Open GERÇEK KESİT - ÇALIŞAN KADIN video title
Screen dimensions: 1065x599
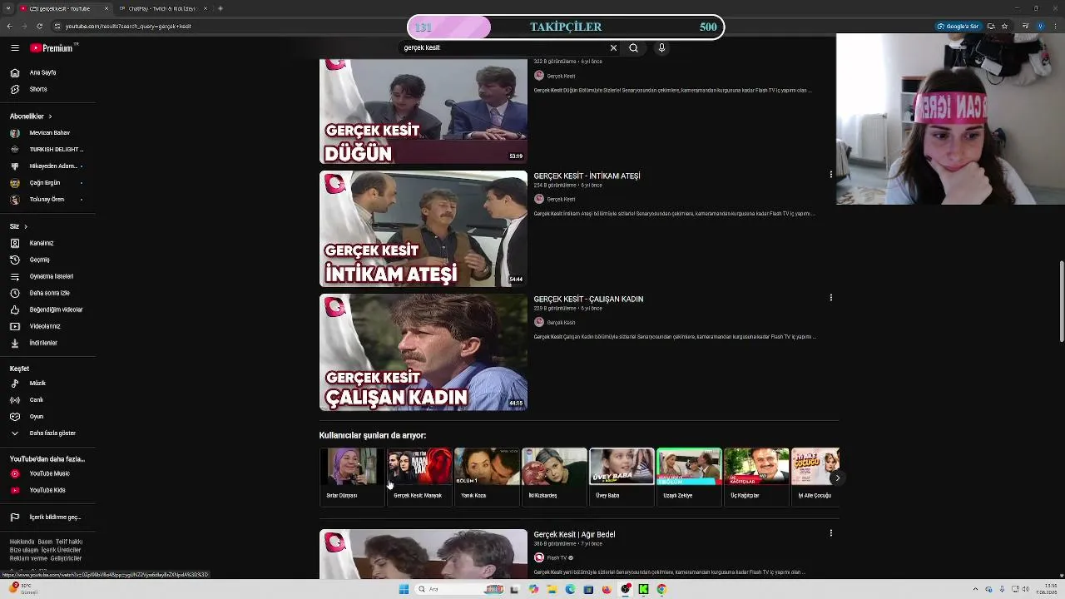[x=588, y=299]
